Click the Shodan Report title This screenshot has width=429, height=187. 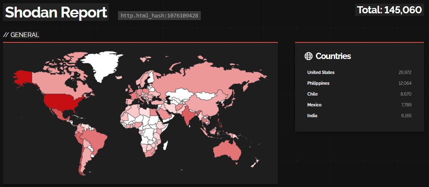56,12
